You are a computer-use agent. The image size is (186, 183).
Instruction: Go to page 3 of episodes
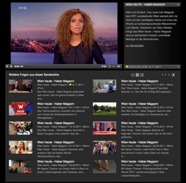click(169, 75)
